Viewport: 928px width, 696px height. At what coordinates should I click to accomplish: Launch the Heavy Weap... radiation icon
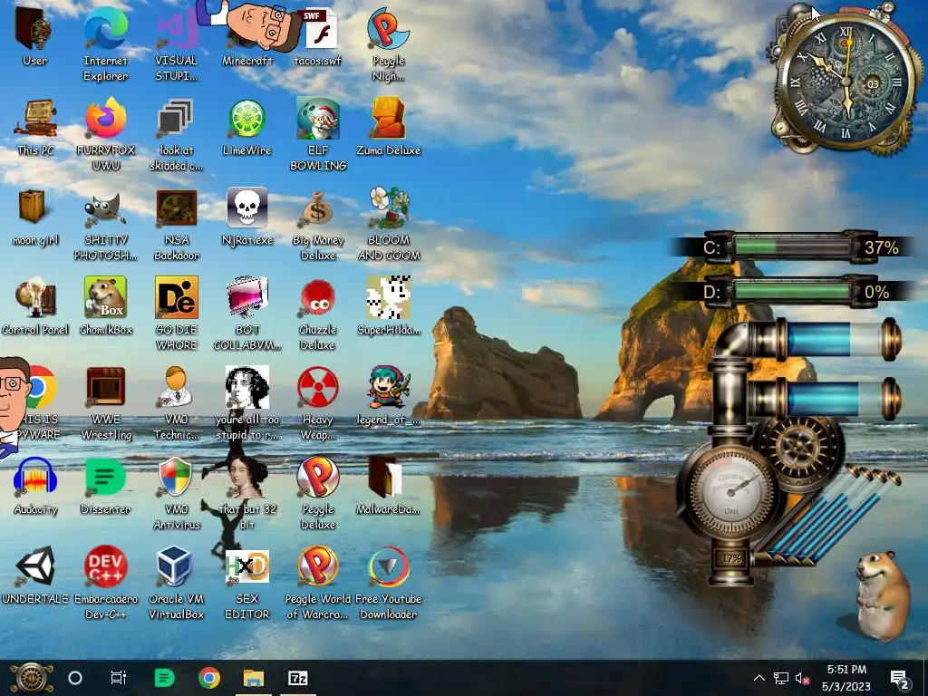[x=318, y=388]
